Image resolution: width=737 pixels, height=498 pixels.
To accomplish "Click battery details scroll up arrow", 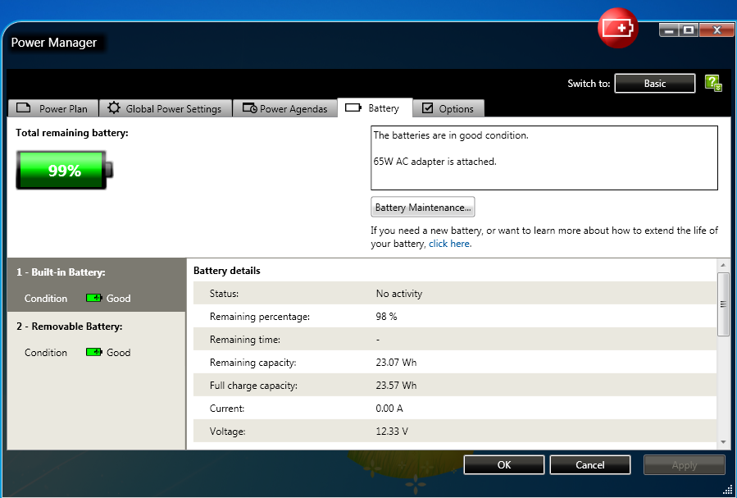I will (723, 265).
